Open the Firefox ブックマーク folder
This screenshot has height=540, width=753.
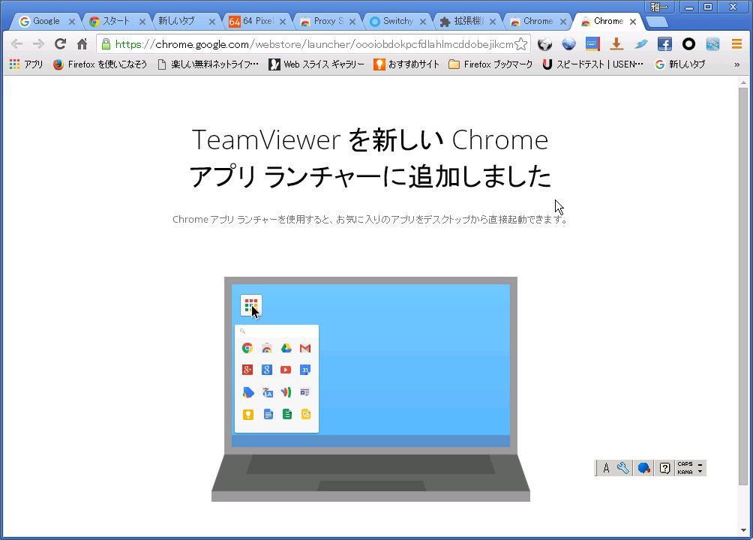[x=490, y=64]
